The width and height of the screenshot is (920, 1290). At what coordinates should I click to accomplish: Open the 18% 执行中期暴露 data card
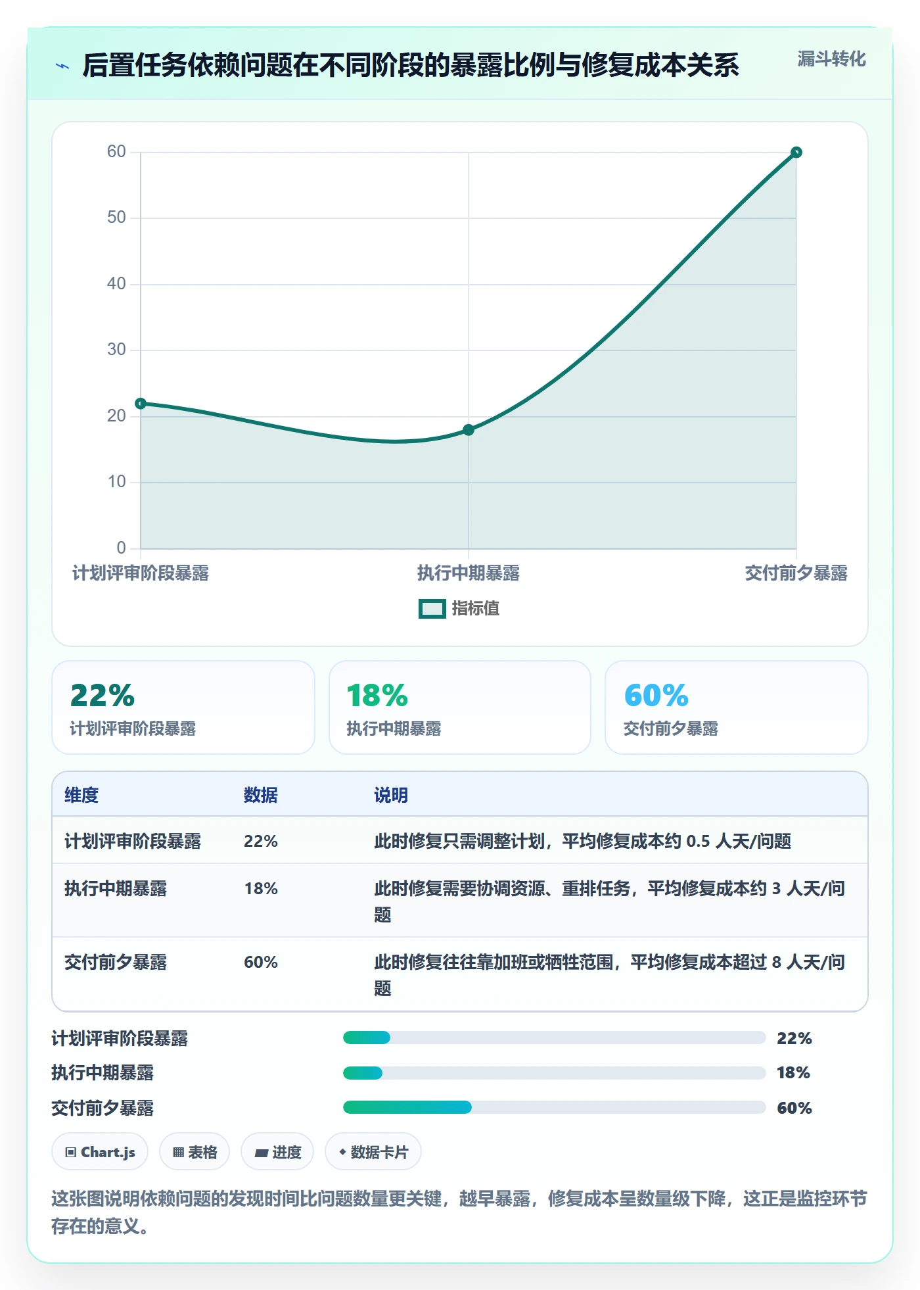point(460,707)
